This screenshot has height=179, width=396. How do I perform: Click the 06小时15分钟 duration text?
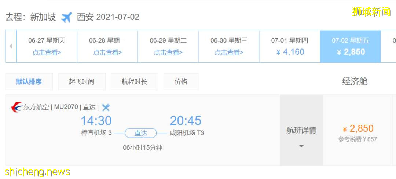click(x=142, y=148)
